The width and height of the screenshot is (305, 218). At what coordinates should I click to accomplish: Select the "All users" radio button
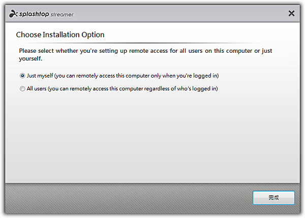click(22, 89)
